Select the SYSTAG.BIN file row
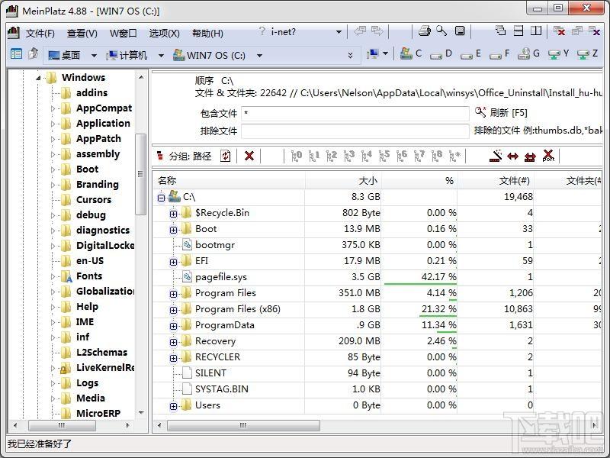This screenshot has width=610, height=458. click(x=375, y=389)
